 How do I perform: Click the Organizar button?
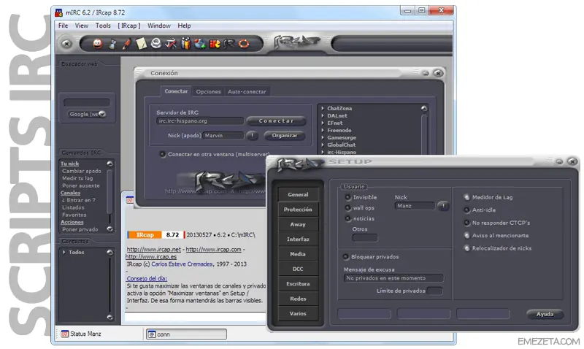pos(285,136)
